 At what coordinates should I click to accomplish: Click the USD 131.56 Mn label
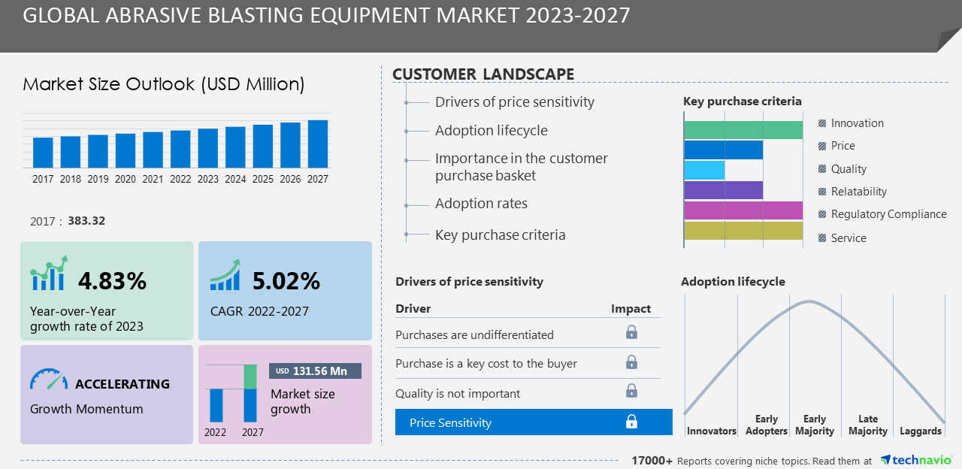tap(315, 371)
